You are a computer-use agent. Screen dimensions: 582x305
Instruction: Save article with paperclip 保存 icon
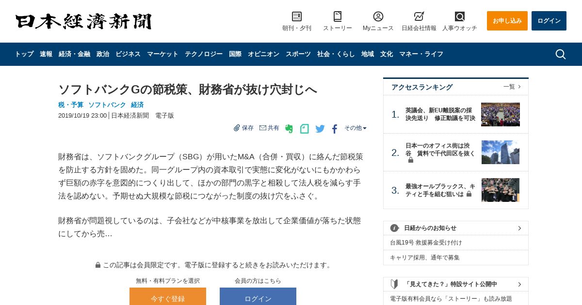point(243,128)
